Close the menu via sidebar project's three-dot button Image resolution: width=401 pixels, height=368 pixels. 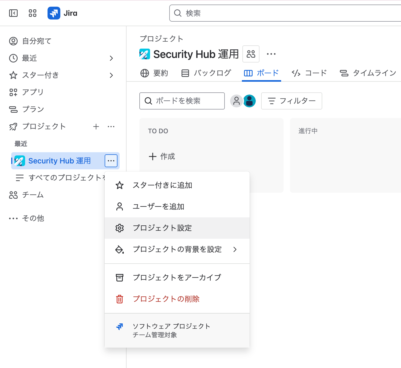111,161
